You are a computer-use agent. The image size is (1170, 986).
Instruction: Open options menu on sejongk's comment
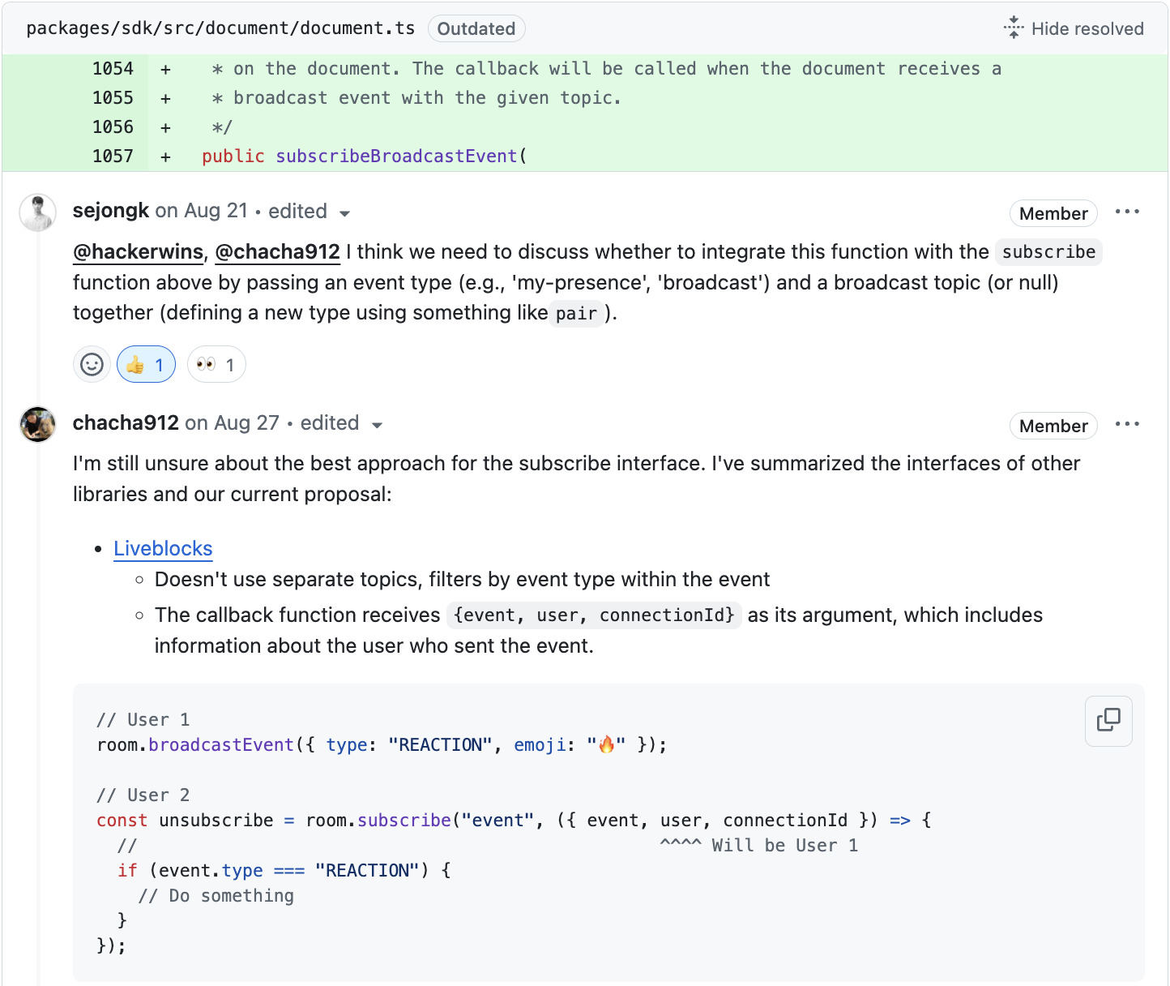pyautogui.click(x=1126, y=212)
